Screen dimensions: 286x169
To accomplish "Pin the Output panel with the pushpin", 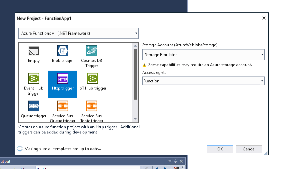I will coord(175,161).
